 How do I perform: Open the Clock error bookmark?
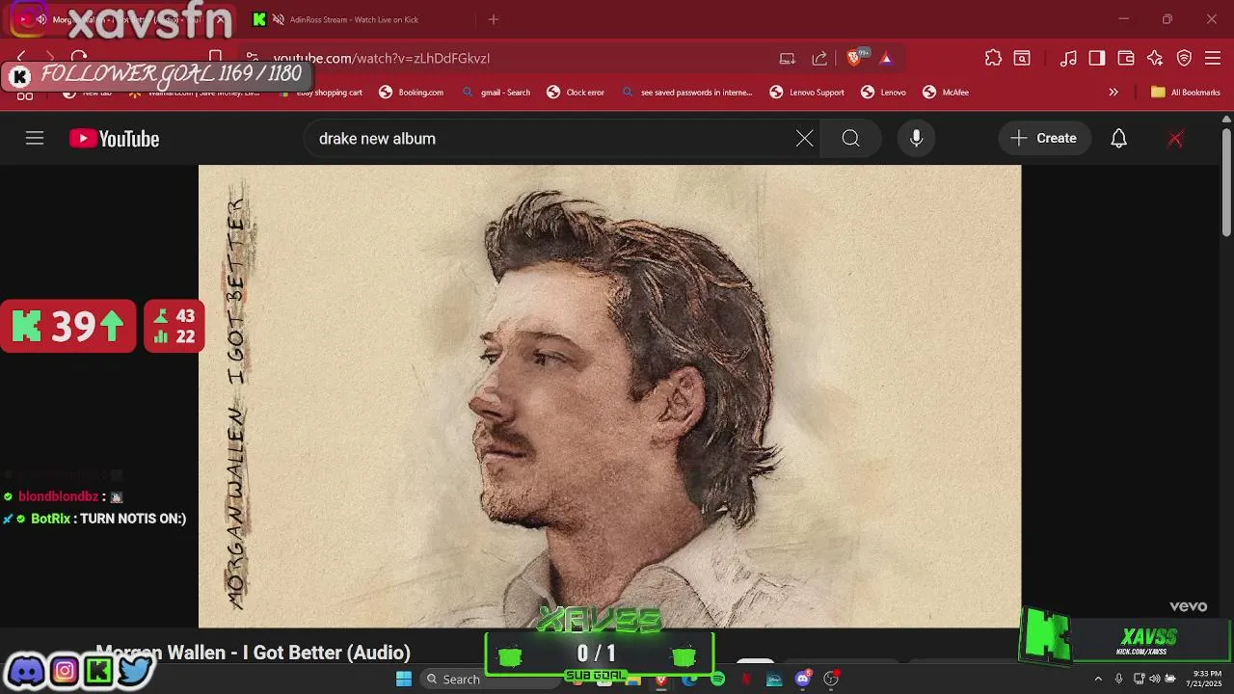pos(576,93)
